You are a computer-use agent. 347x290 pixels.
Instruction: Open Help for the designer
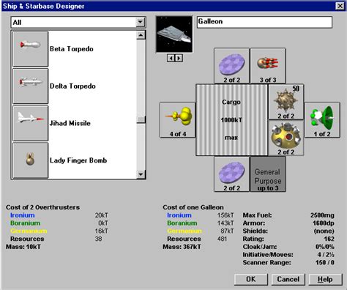pos(325,279)
